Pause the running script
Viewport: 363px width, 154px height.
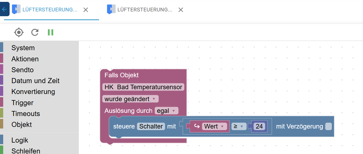coord(51,32)
